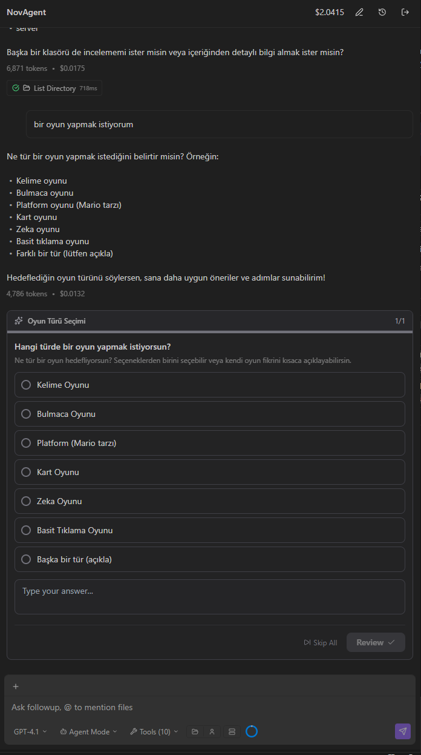Pick Başka bir tür (açıkla) option

click(210, 559)
